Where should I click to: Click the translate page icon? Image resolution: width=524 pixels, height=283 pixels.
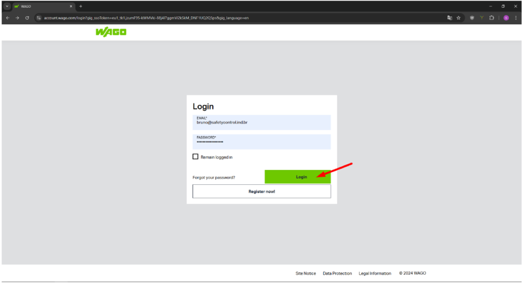point(449,18)
